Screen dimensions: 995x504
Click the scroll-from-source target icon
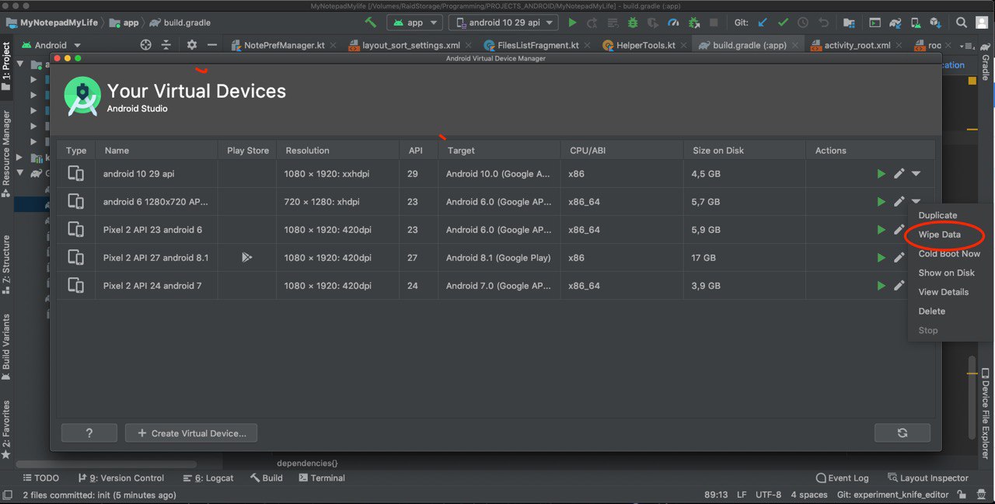(145, 45)
